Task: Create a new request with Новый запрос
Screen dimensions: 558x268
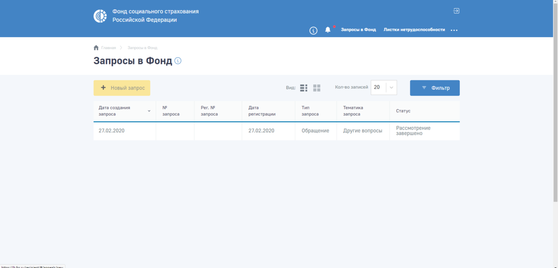Action: point(122,88)
